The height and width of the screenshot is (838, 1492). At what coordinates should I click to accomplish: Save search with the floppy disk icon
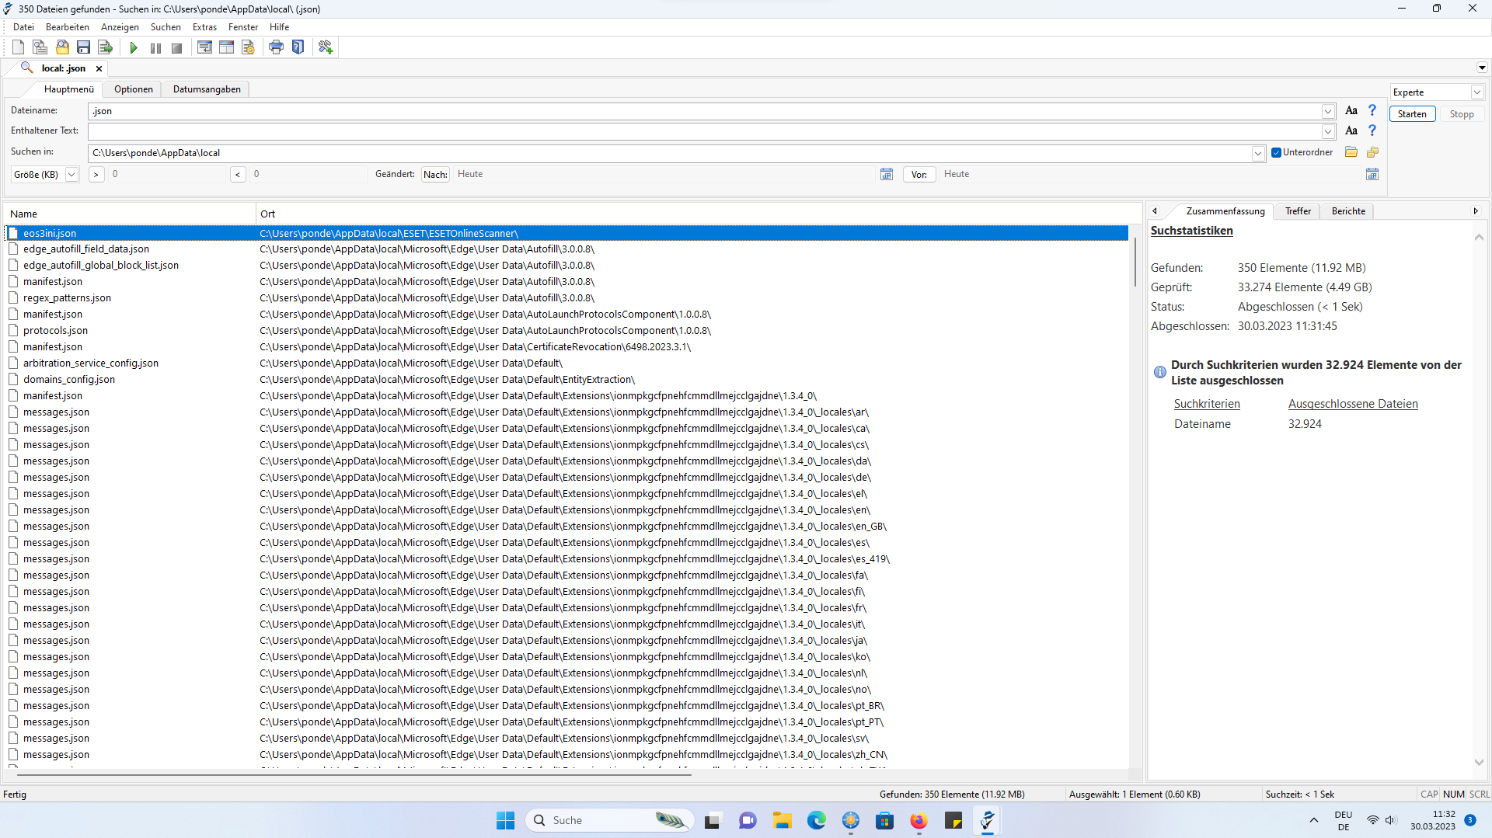click(x=84, y=47)
